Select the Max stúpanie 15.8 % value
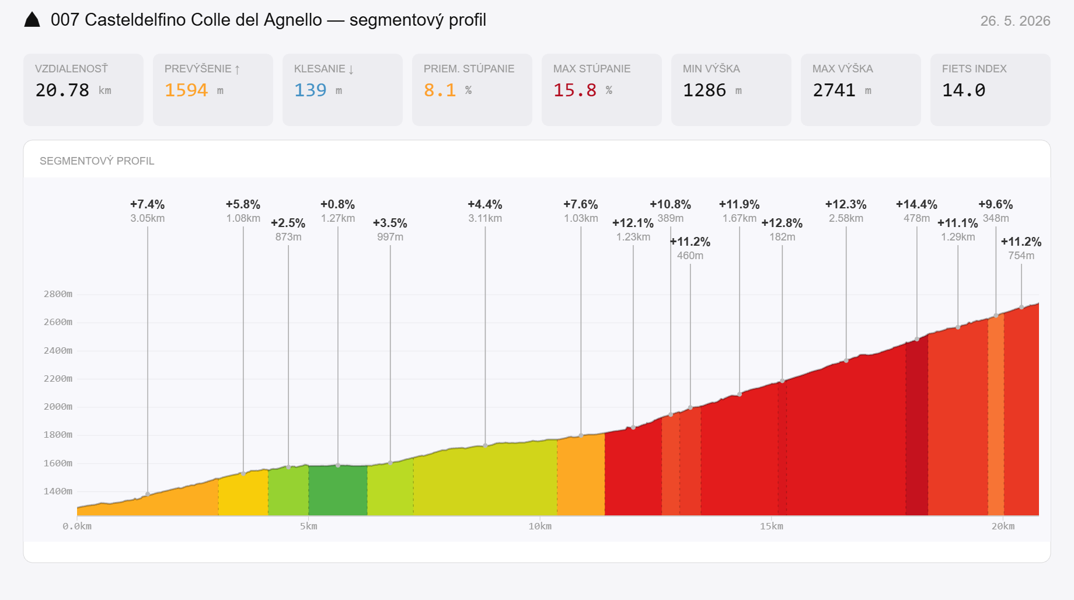This screenshot has width=1074, height=600. click(583, 90)
